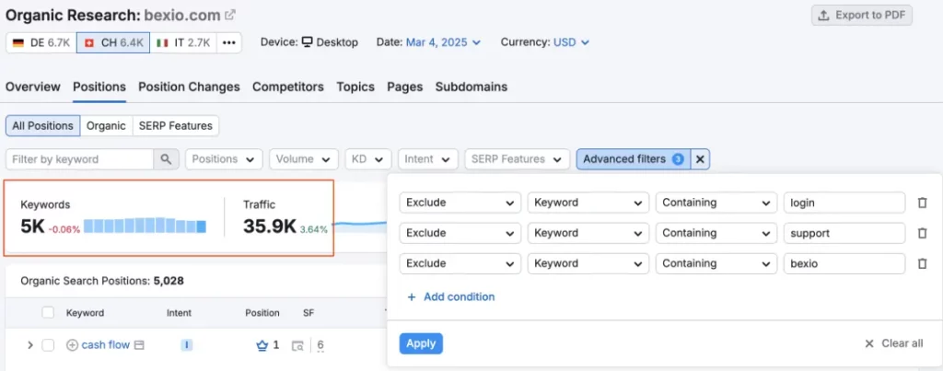Open bexio.com external link icon

point(230,15)
